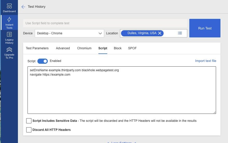228x143 pixels.
Task: Click the text area resize handle
Action: pos(214,112)
